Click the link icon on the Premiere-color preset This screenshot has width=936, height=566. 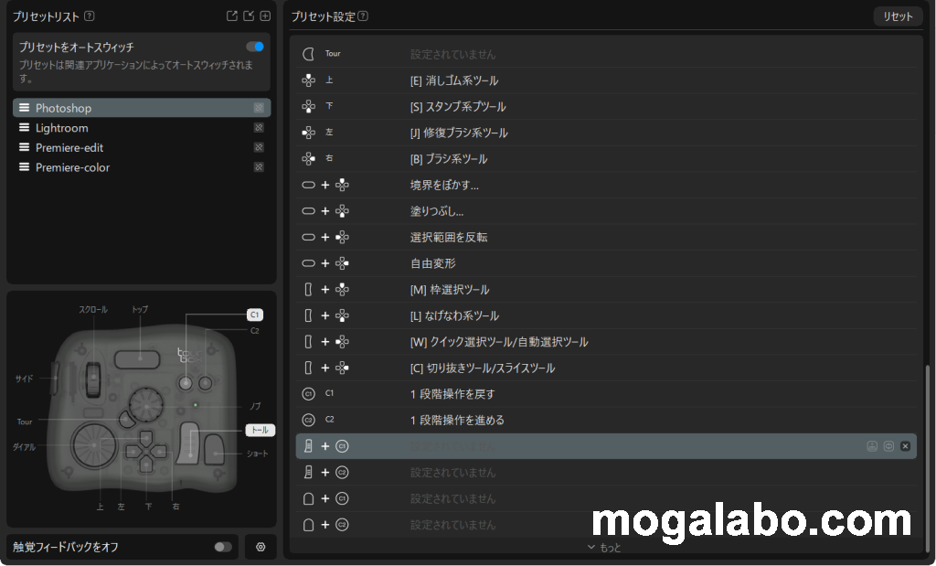[259, 167]
